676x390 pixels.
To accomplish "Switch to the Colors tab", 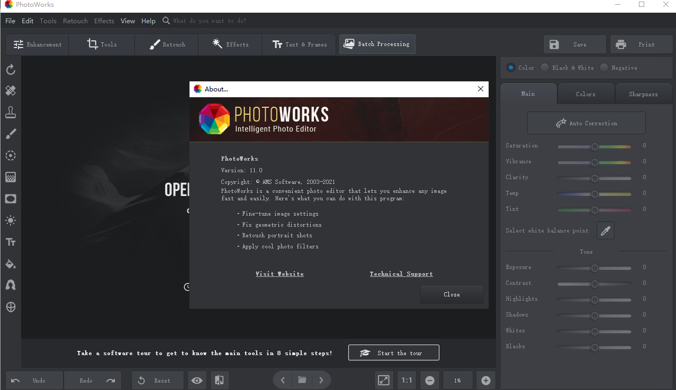I will pyautogui.click(x=585, y=94).
